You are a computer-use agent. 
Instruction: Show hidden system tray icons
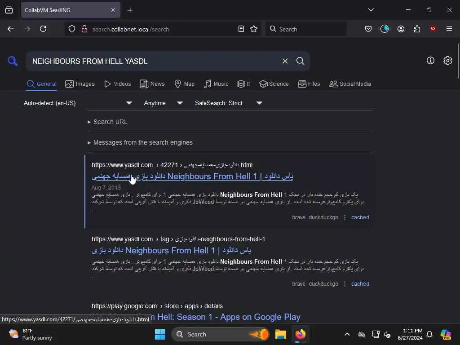click(x=347, y=334)
